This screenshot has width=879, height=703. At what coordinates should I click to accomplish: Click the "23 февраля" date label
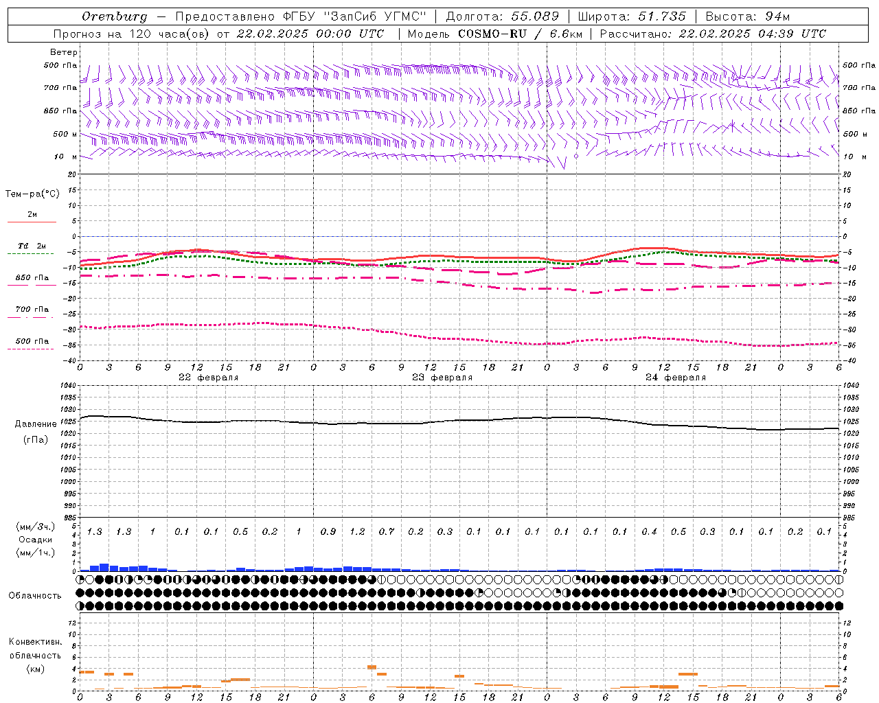(x=442, y=378)
